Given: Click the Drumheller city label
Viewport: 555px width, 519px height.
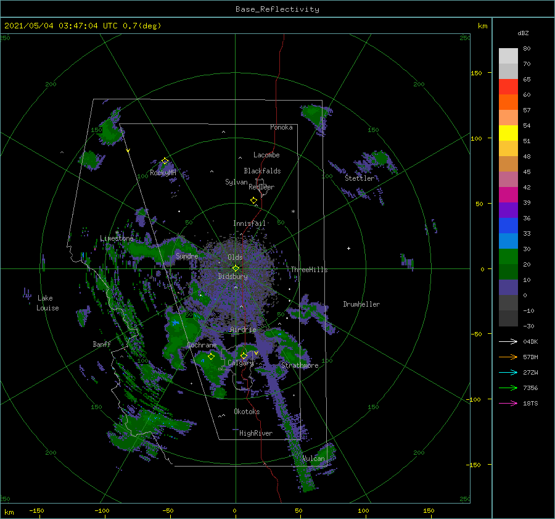Looking at the screenshot, I should point(361,304).
